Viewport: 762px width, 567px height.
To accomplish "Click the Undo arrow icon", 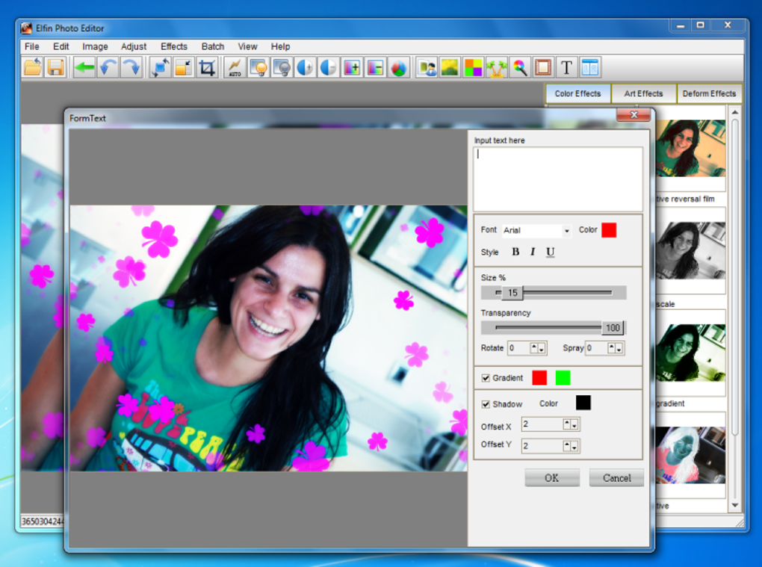I will tap(108, 67).
